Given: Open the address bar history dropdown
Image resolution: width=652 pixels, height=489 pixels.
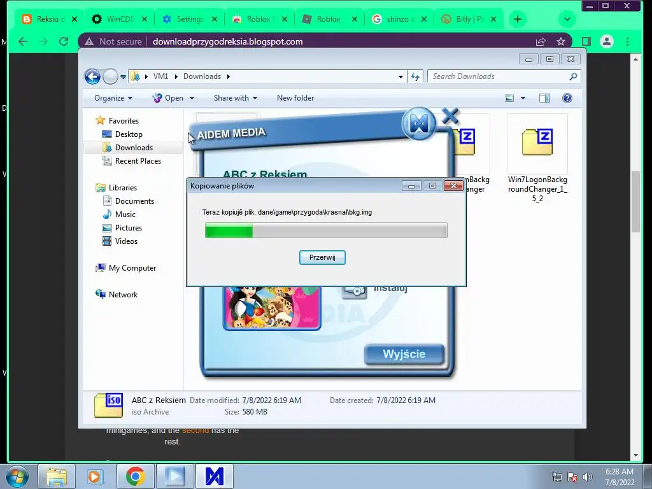Looking at the screenshot, I should pyautogui.click(x=400, y=77).
